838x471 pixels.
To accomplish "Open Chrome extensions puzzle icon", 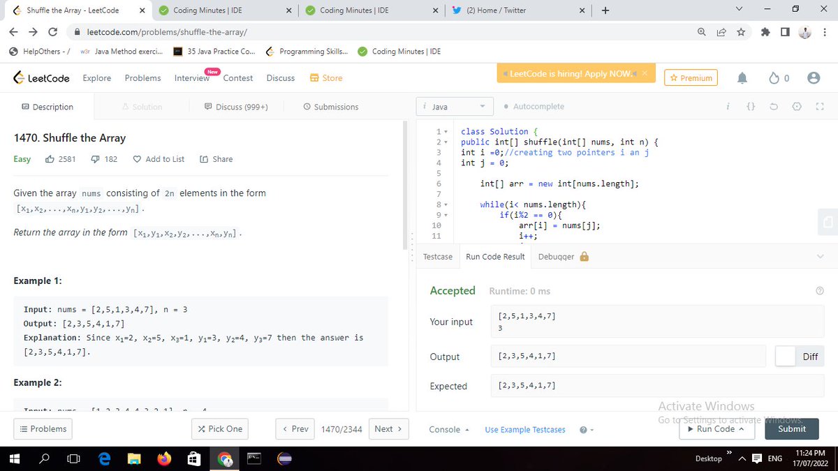I will click(x=766, y=32).
